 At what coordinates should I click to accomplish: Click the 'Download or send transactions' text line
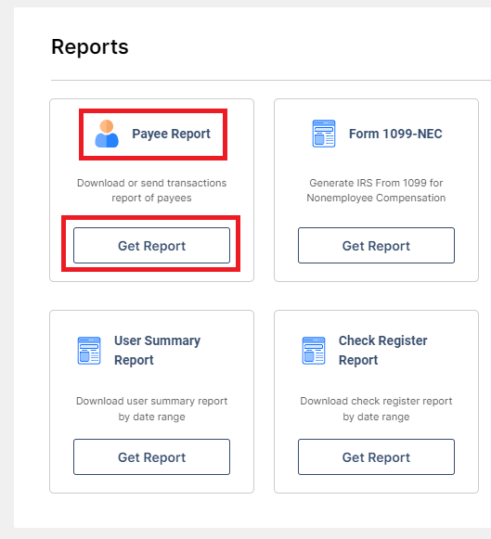click(x=151, y=183)
